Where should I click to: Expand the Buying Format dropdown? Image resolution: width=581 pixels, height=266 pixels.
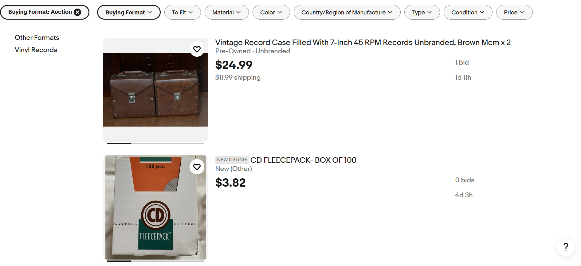128,12
